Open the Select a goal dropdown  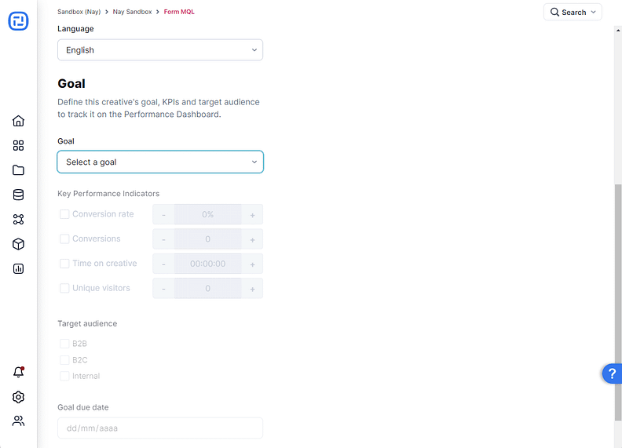tap(160, 162)
